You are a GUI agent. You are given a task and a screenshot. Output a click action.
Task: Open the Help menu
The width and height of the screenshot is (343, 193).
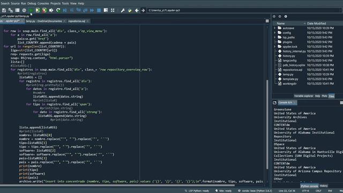coord(81,3)
